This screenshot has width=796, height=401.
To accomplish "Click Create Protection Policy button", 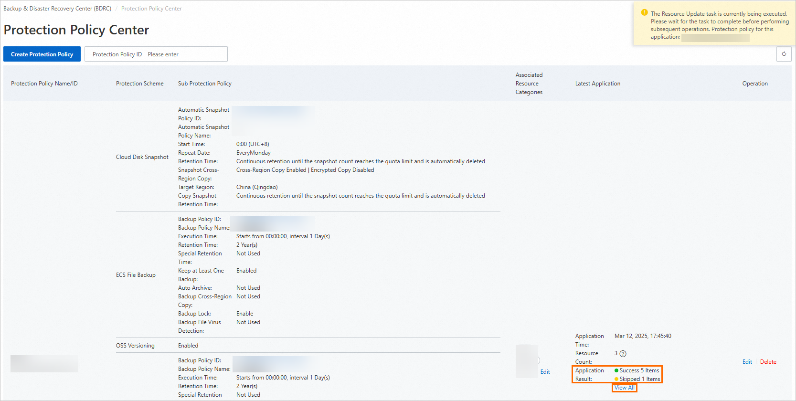I will pyautogui.click(x=42, y=54).
